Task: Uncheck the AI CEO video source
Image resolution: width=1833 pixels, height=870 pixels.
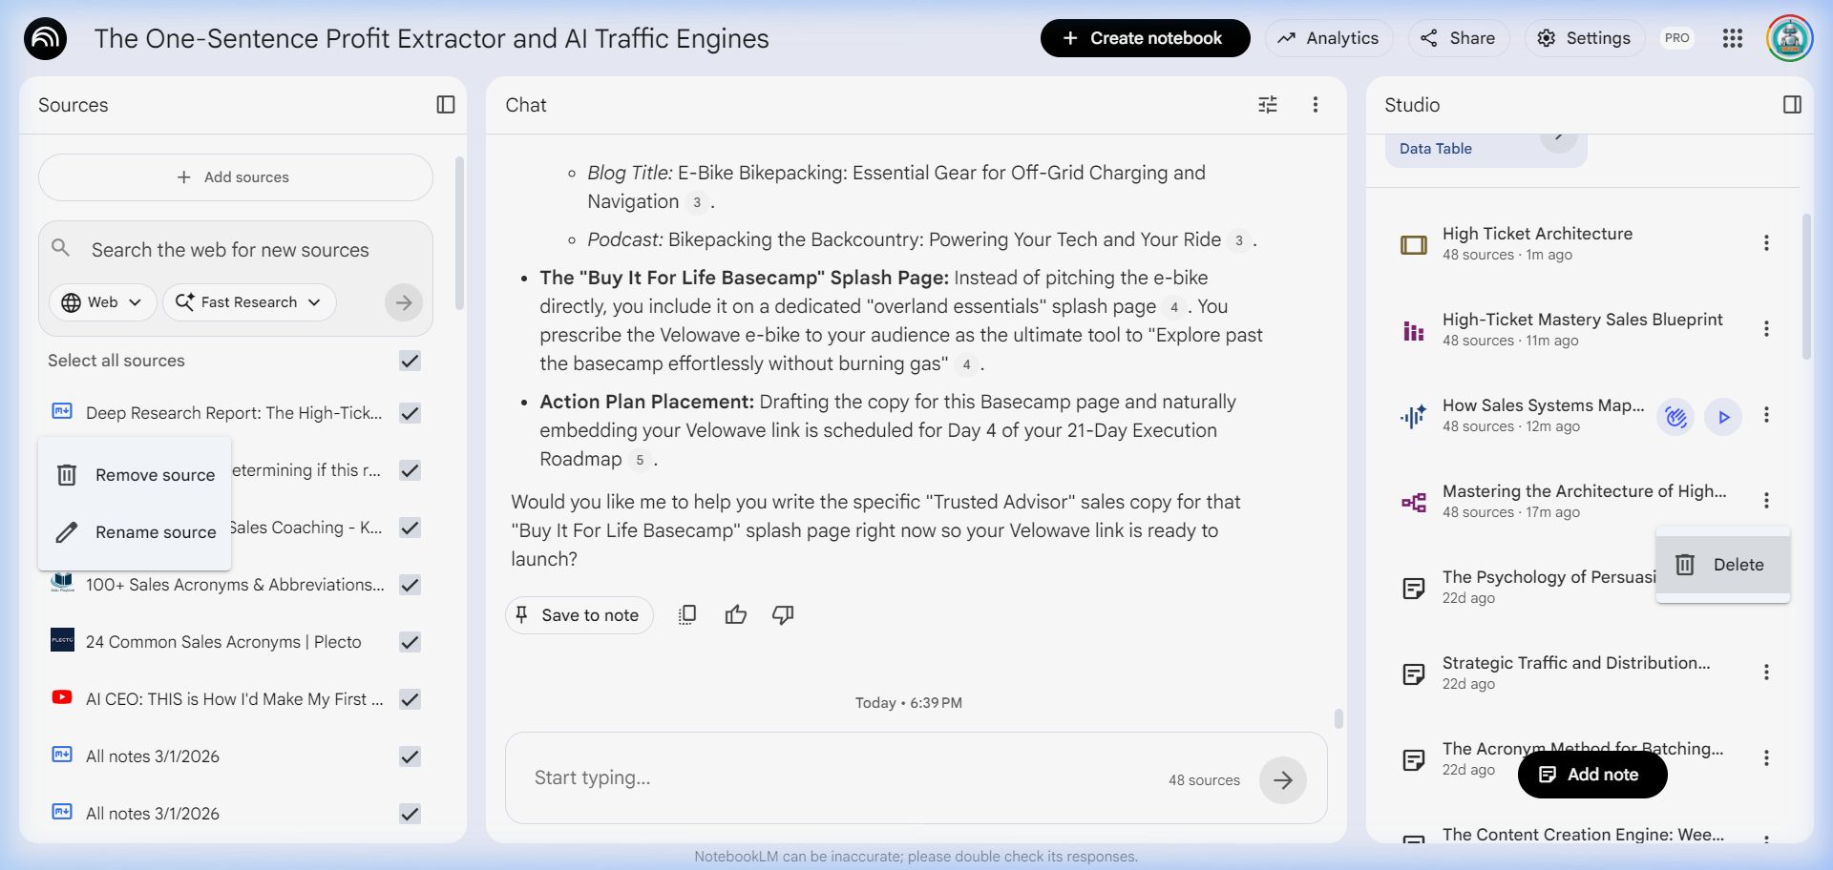Action: (x=410, y=699)
